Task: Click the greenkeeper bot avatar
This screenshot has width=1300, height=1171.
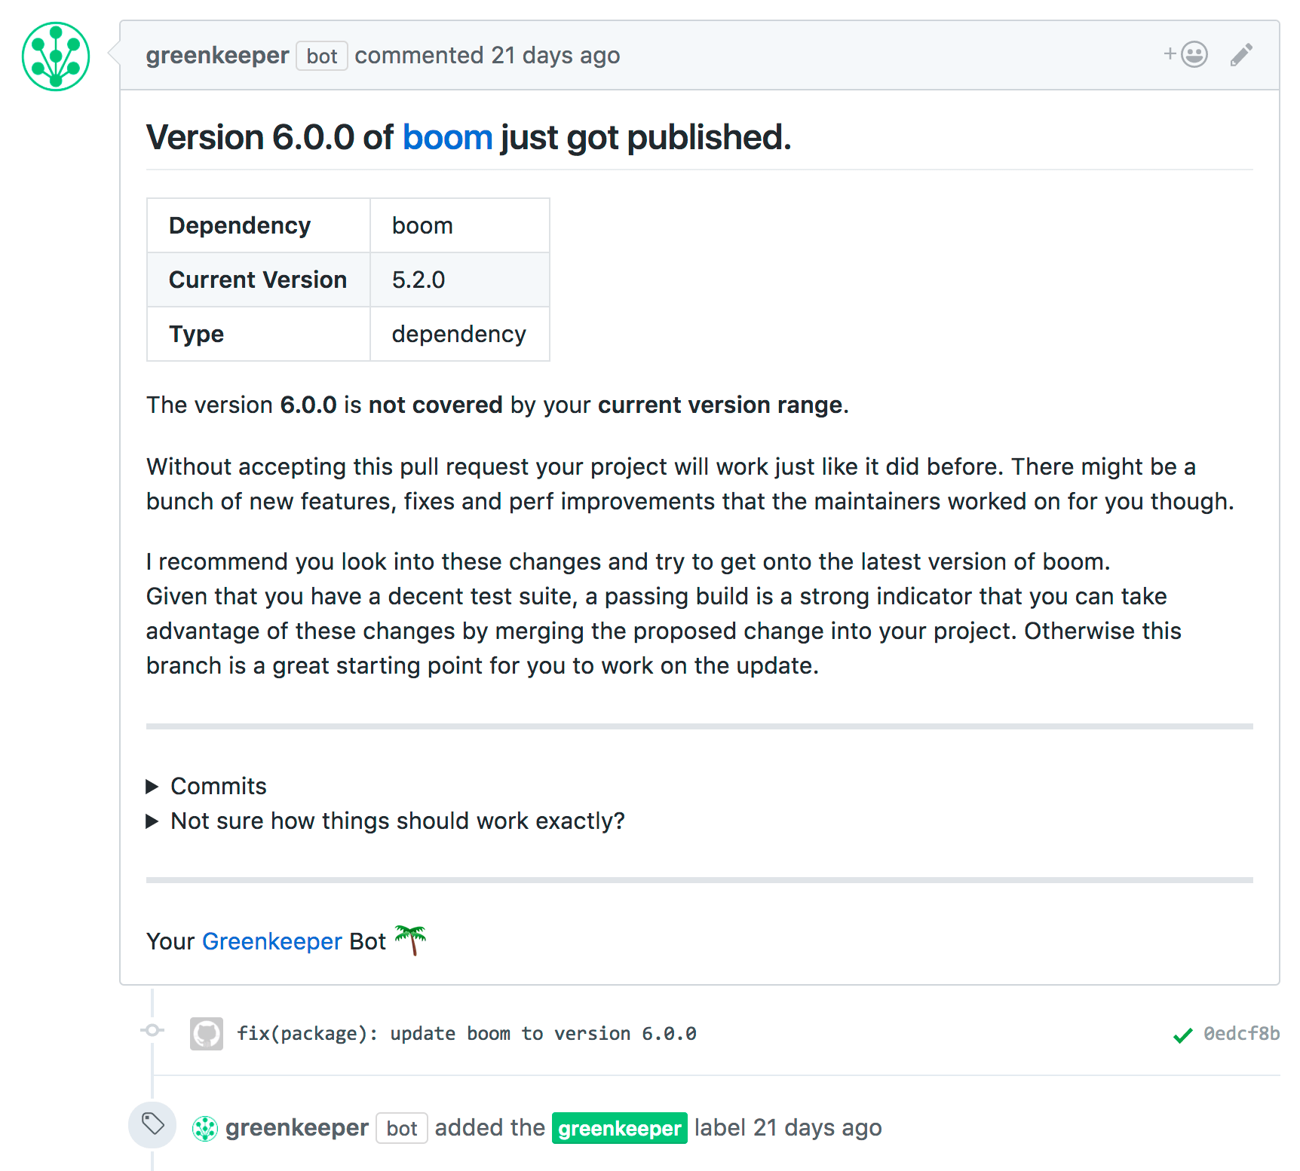Action: pos(55,57)
